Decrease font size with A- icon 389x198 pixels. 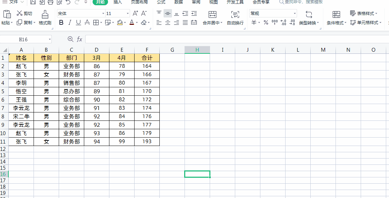tap(144, 13)
